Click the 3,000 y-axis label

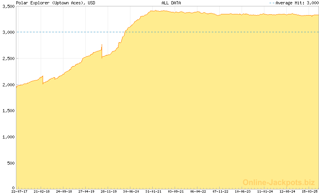pos(8,32)
